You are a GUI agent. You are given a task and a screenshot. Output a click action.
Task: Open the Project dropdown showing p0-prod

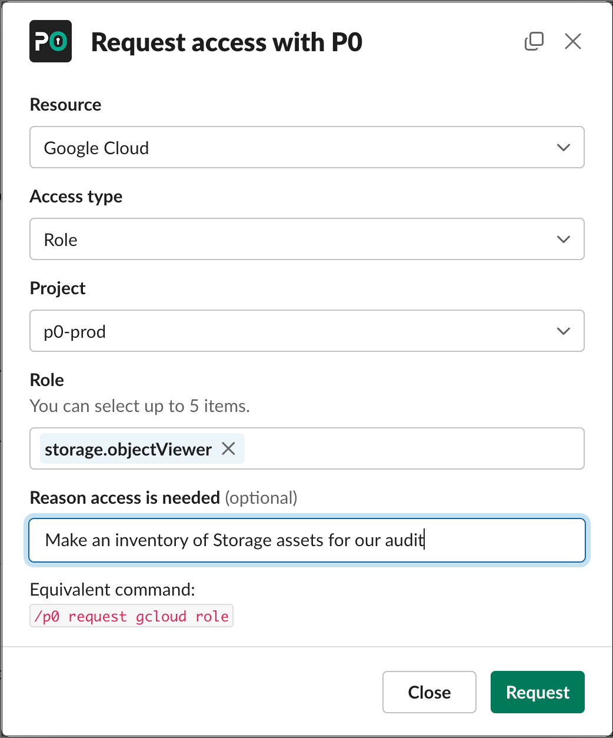click(x=307, y=331)
